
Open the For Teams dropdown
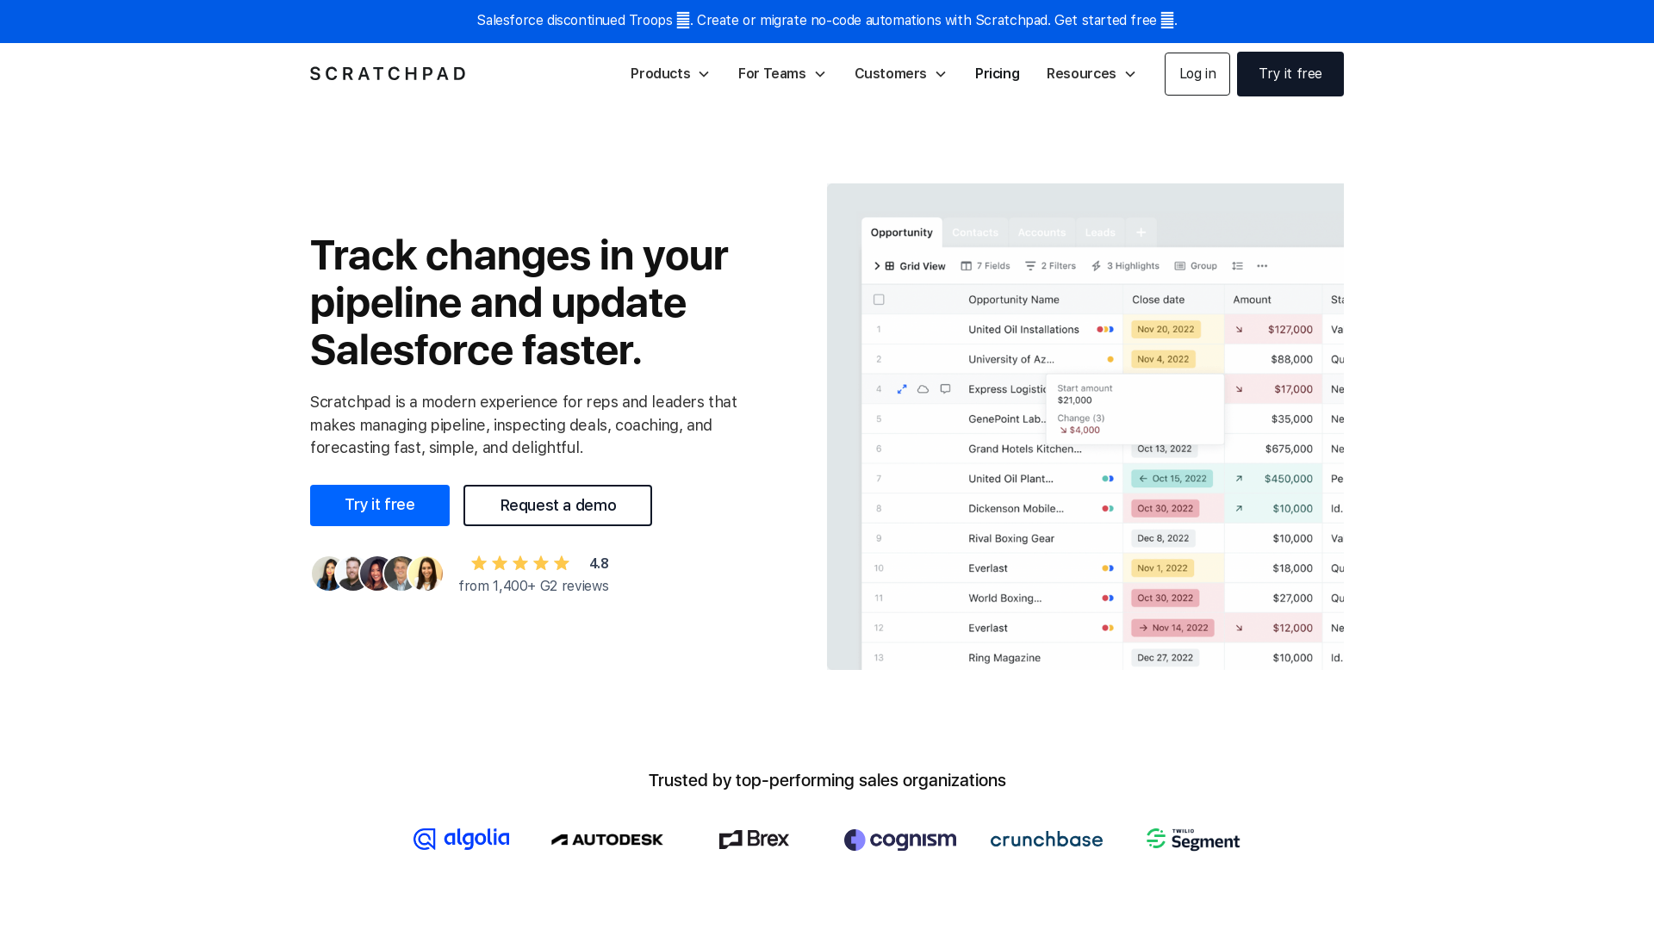click(x=782, y=74)
